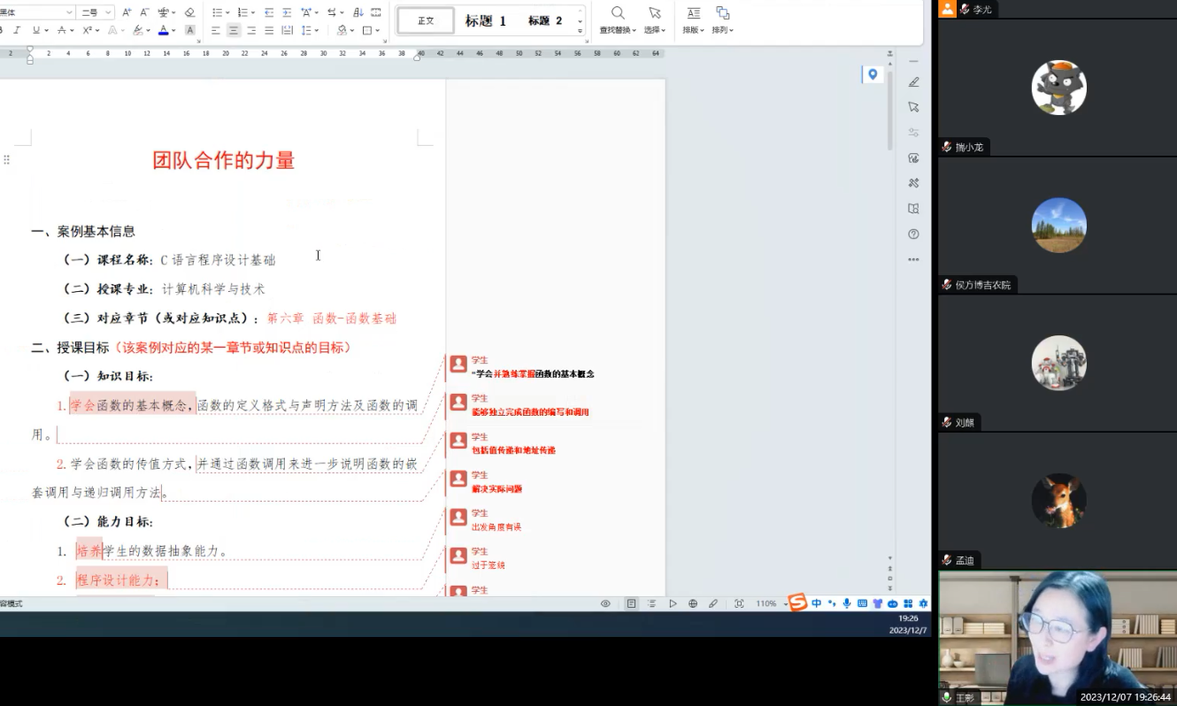This screenshot has height=706, width=1177.
Task: Decrease the paragraph indent
Action: click(x=269, y=12)
